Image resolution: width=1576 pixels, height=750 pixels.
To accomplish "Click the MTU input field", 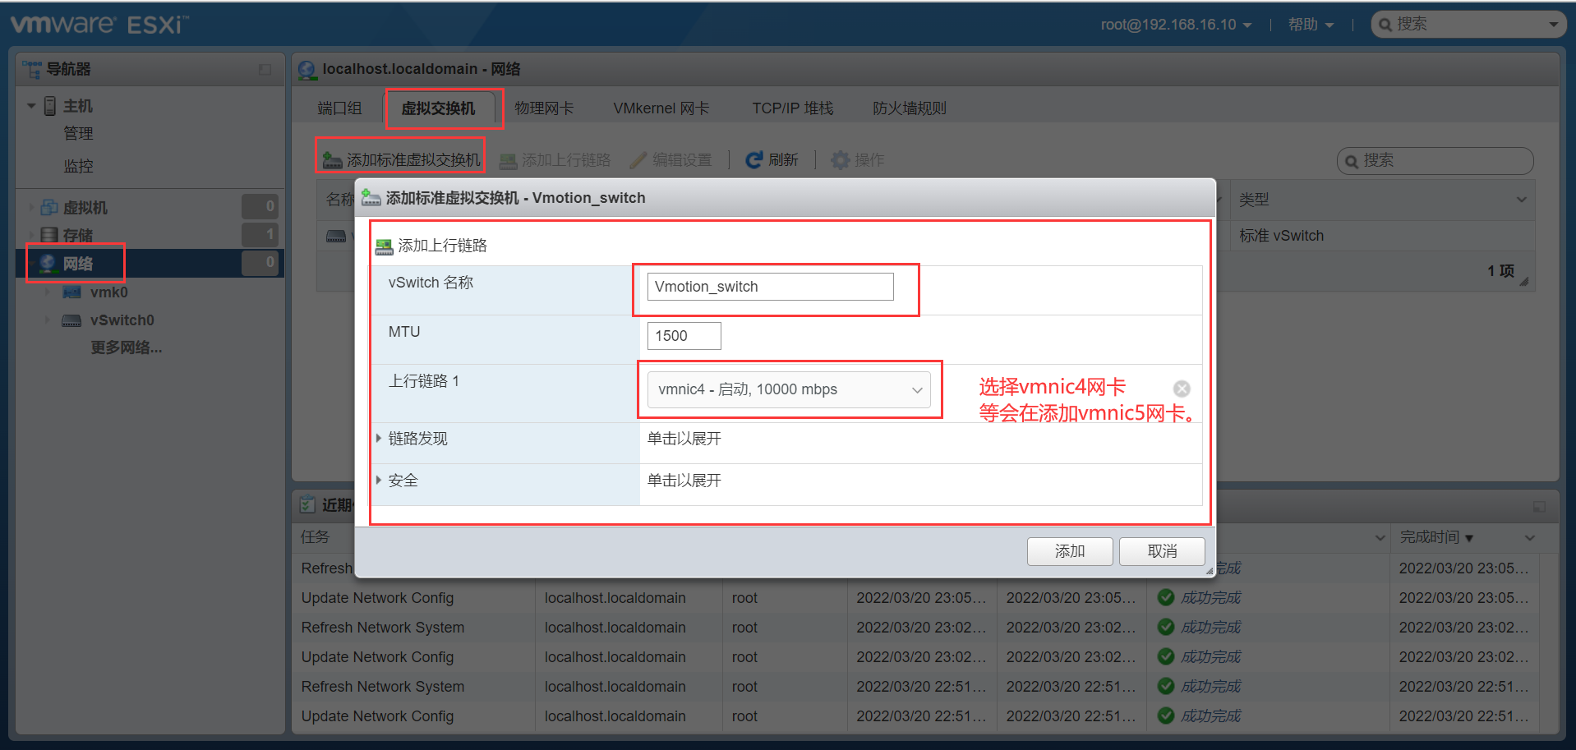I will [683, 335].
